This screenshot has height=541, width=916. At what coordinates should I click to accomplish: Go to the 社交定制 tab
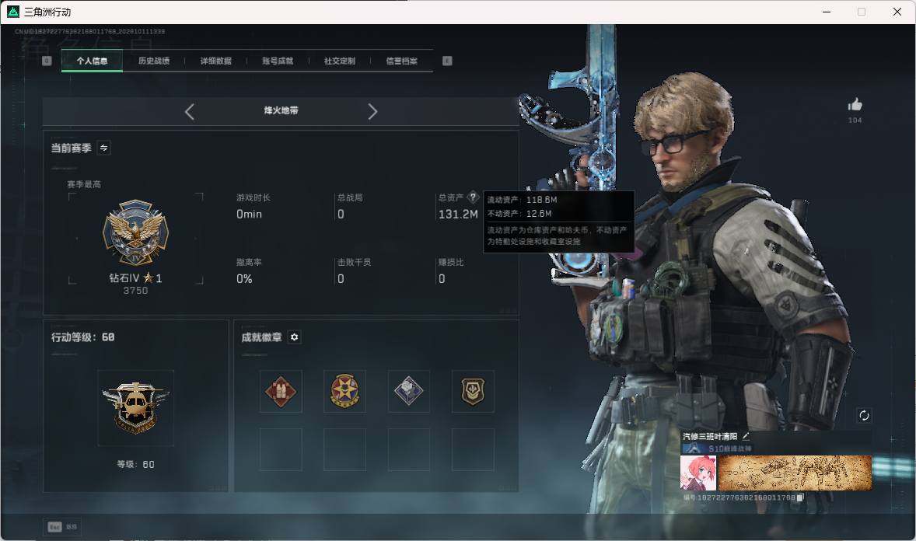(x=339, y=61)
